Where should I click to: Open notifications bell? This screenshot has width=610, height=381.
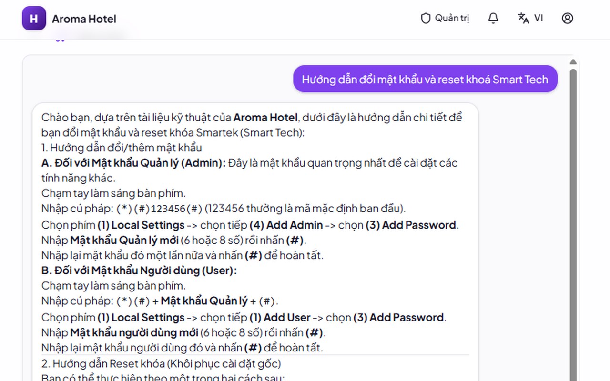[x=493, y=19]
